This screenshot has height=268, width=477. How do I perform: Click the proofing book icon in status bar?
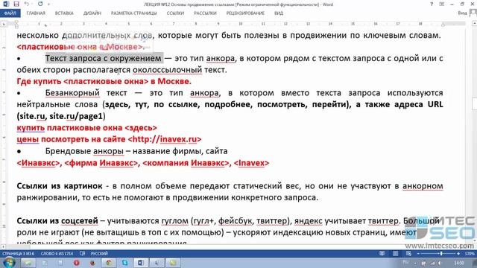83,253
